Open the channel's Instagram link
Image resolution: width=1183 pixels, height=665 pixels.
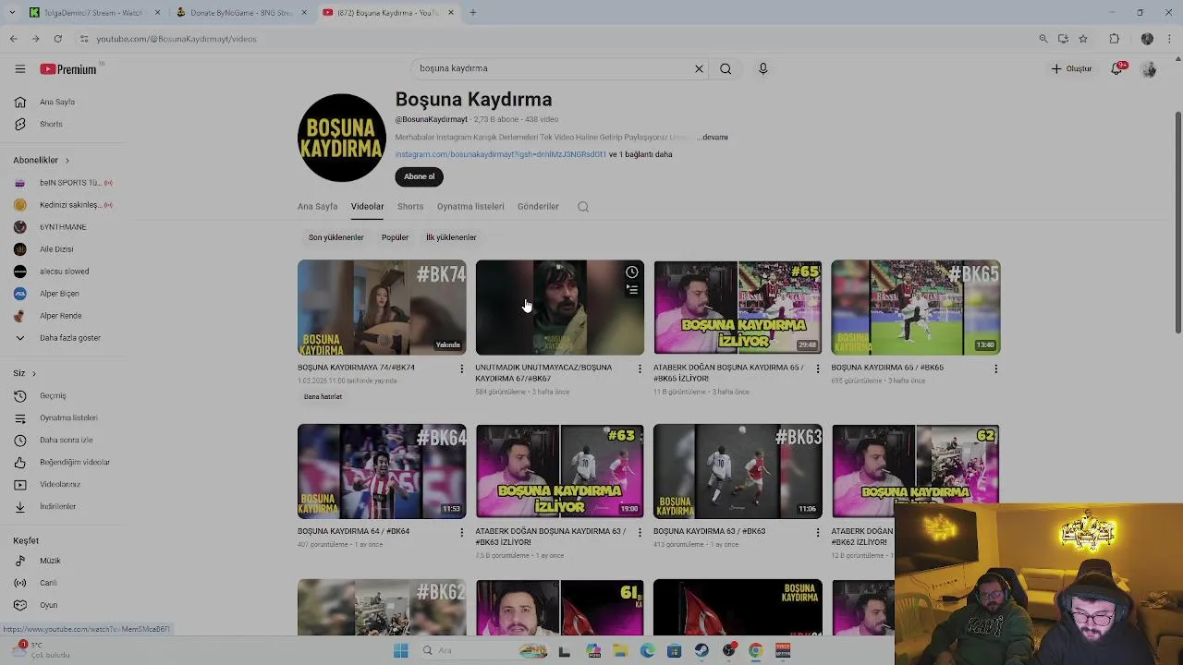pos(500,154)
